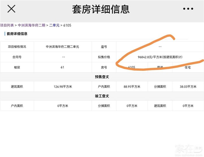Click the 竣工查丈 section header row
204x157 pixels.
102,96
